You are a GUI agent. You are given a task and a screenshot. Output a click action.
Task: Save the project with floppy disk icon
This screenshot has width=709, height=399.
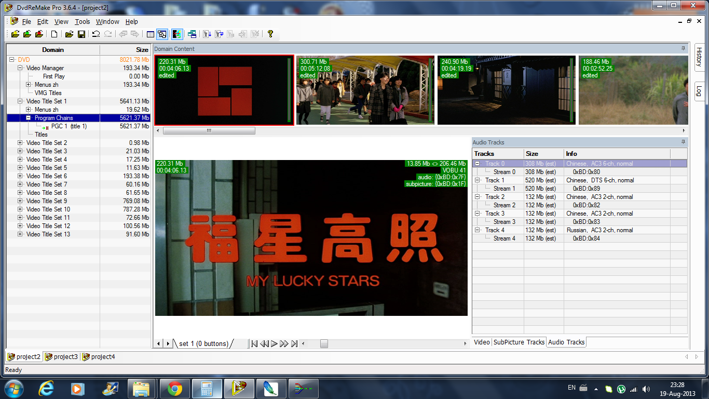[x=81, y=34]
